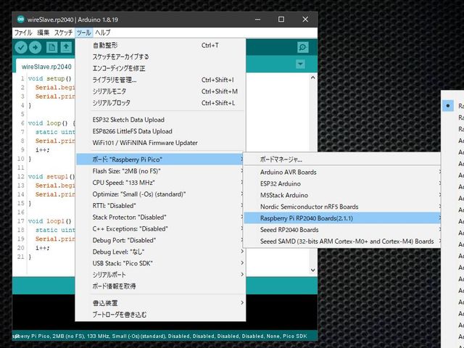
Task: Open the スケッチ menu
Action: click(x=63, y=33)
